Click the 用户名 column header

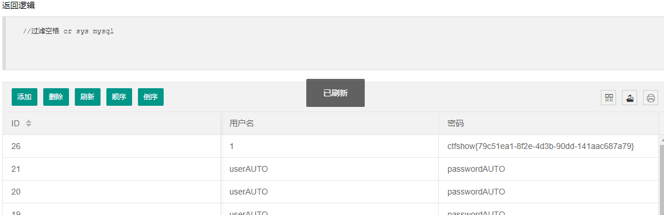tap(330, 124)
